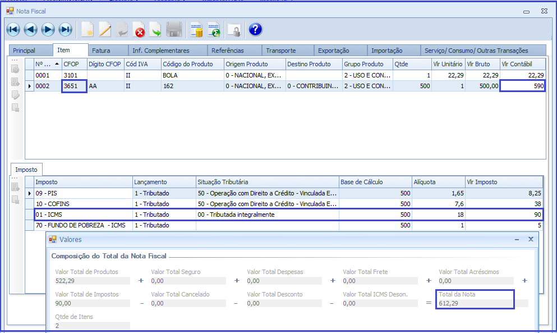This screenshot has width=557, height=333.
Task: Click the pencil edit icon
Action: pyautogui.click(x=105, y=30)
